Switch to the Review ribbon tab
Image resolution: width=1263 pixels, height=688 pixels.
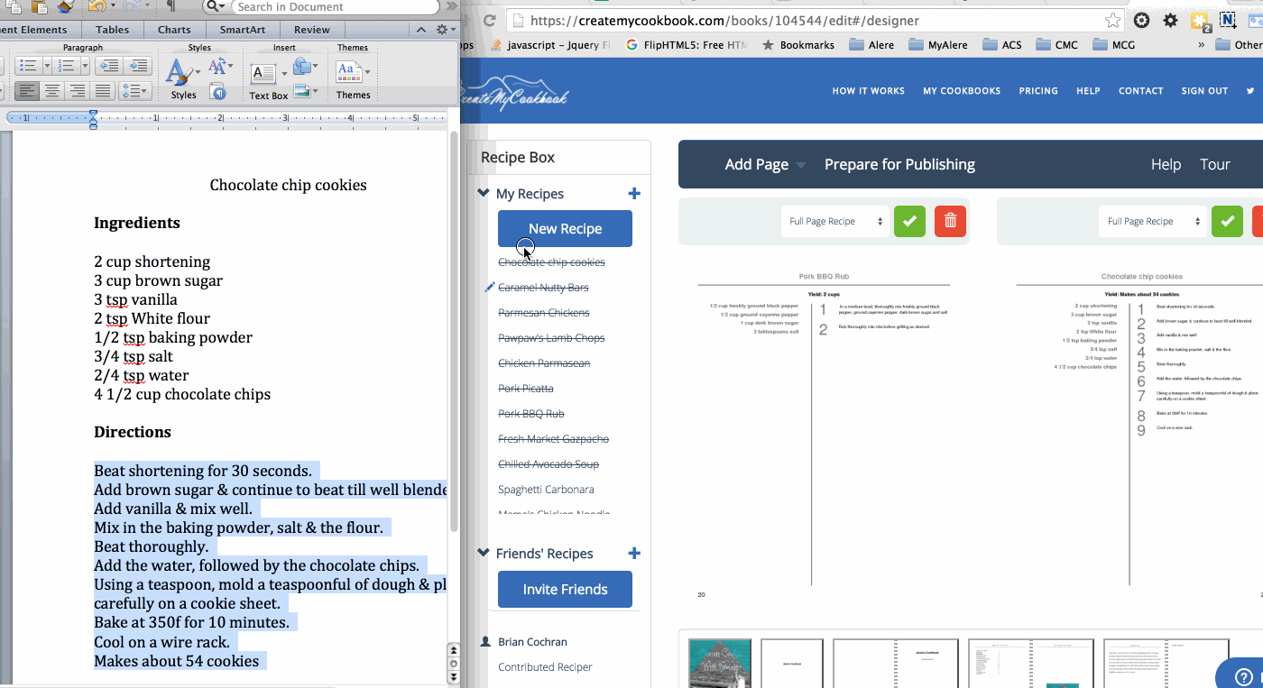[312, 30]
